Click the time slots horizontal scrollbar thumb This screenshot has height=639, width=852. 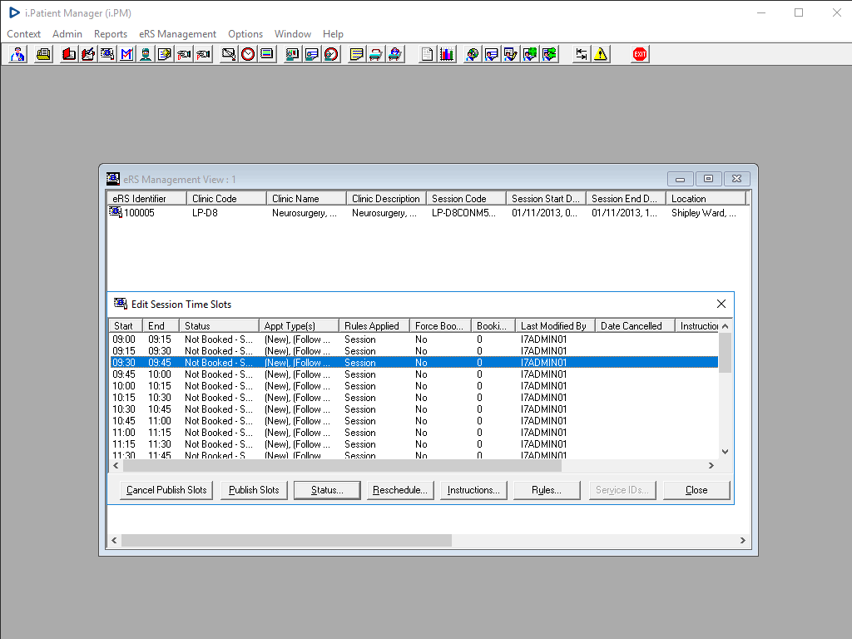342,466
